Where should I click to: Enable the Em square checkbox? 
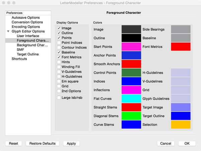59,81
